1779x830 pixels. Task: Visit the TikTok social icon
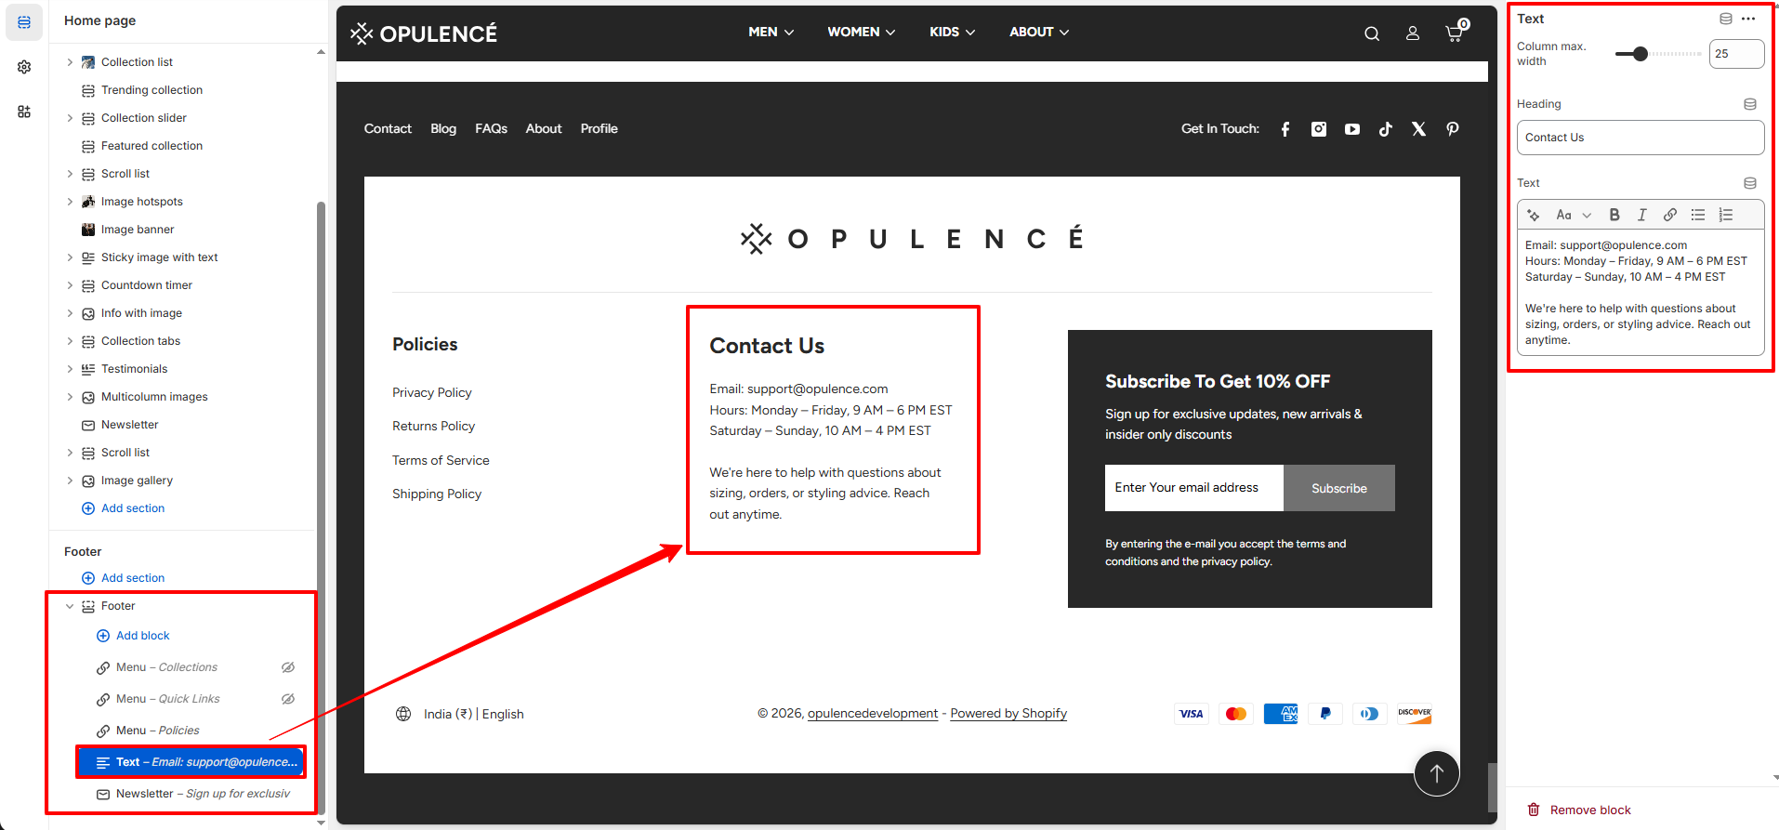[1386, 129]
